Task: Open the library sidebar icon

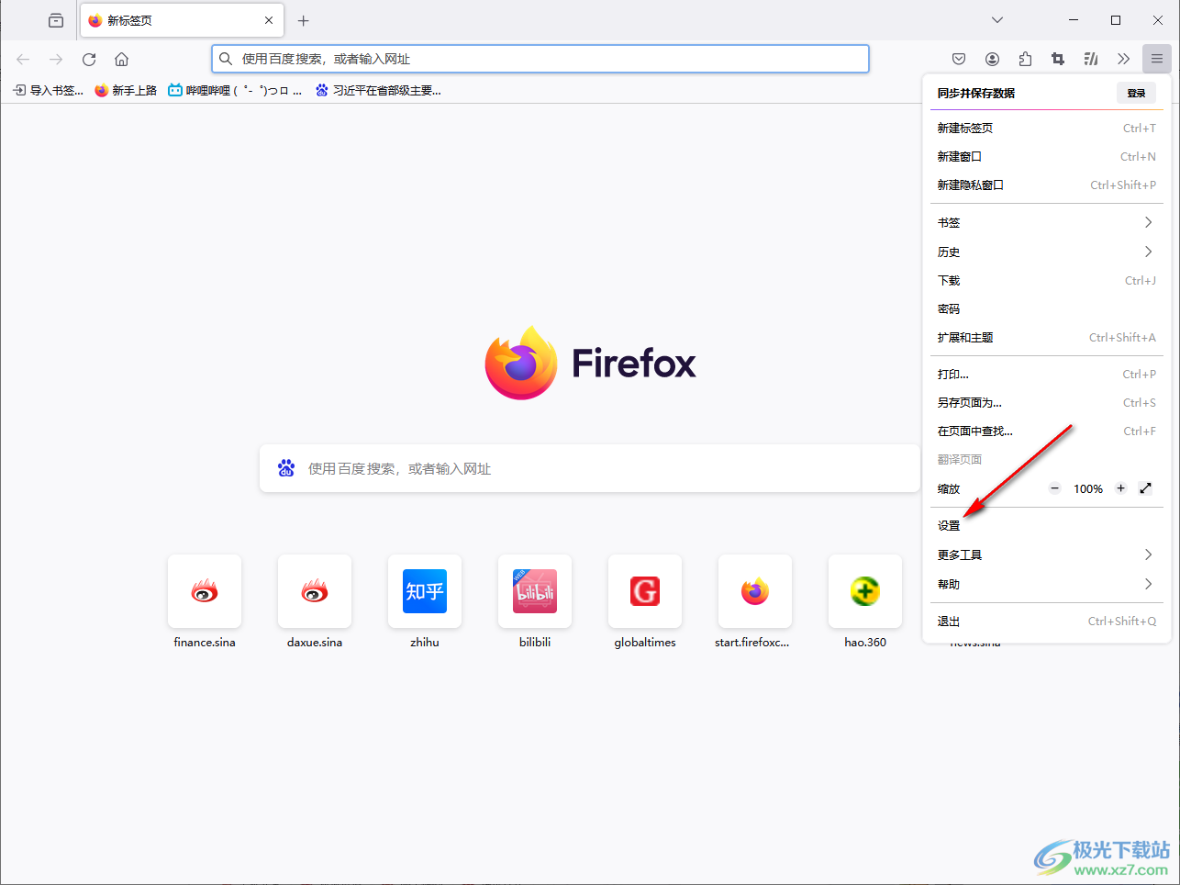Action: click(1091, 59)
